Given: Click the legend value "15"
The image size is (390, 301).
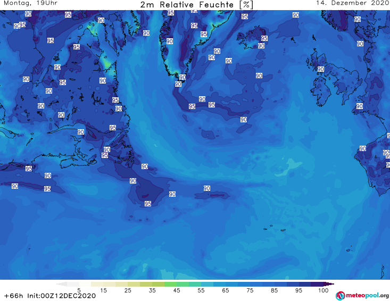Looking at the screenshot, I should pos(103,290).
